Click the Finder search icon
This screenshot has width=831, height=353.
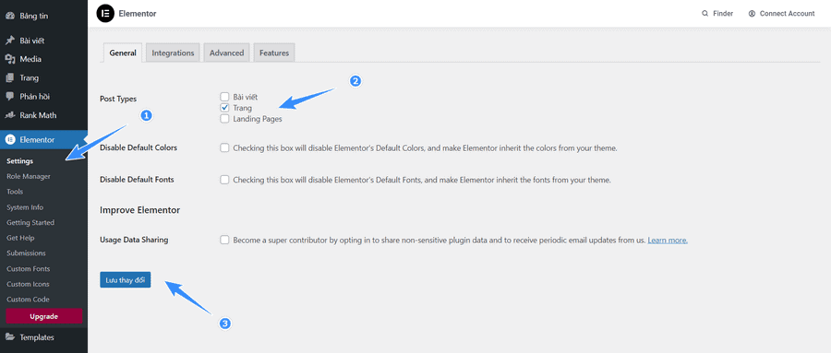coord(705,14)
